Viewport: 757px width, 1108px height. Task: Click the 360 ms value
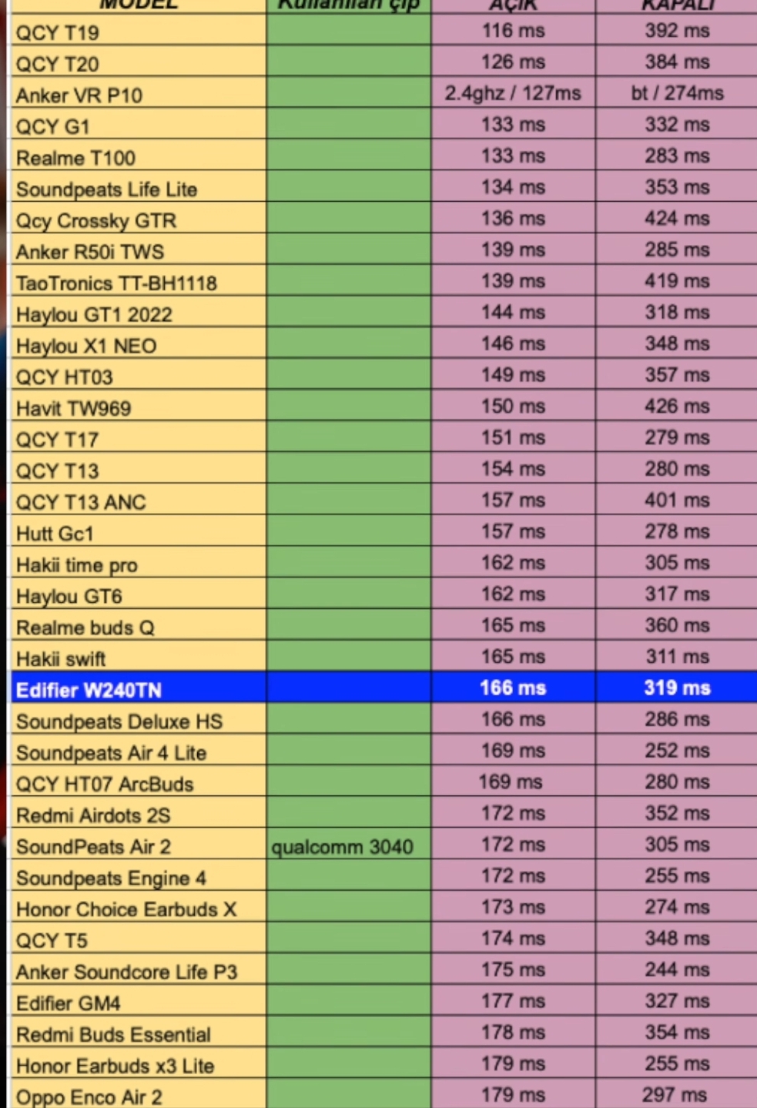(677, 625)
